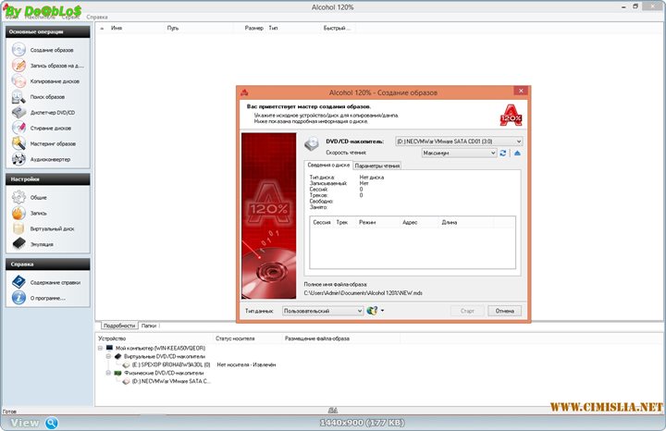This screenshot has height=431, width=666.
Task: Switch to the Папки tab
Action: [149, 326]
